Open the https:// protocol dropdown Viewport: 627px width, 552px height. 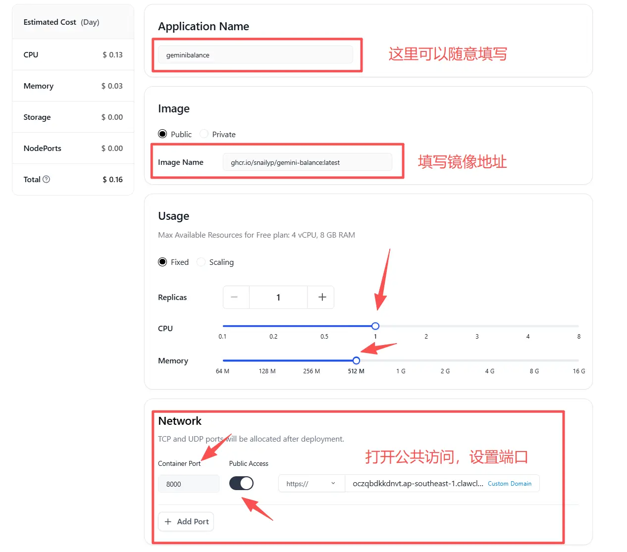point(311,483)
